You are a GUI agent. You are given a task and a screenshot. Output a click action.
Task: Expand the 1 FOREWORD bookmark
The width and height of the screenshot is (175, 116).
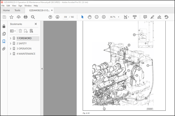[10, 38]
